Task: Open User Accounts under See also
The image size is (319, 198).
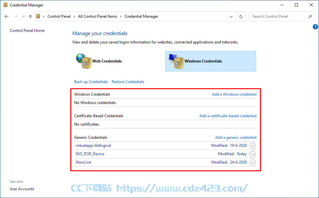Action: pos(22,189)
